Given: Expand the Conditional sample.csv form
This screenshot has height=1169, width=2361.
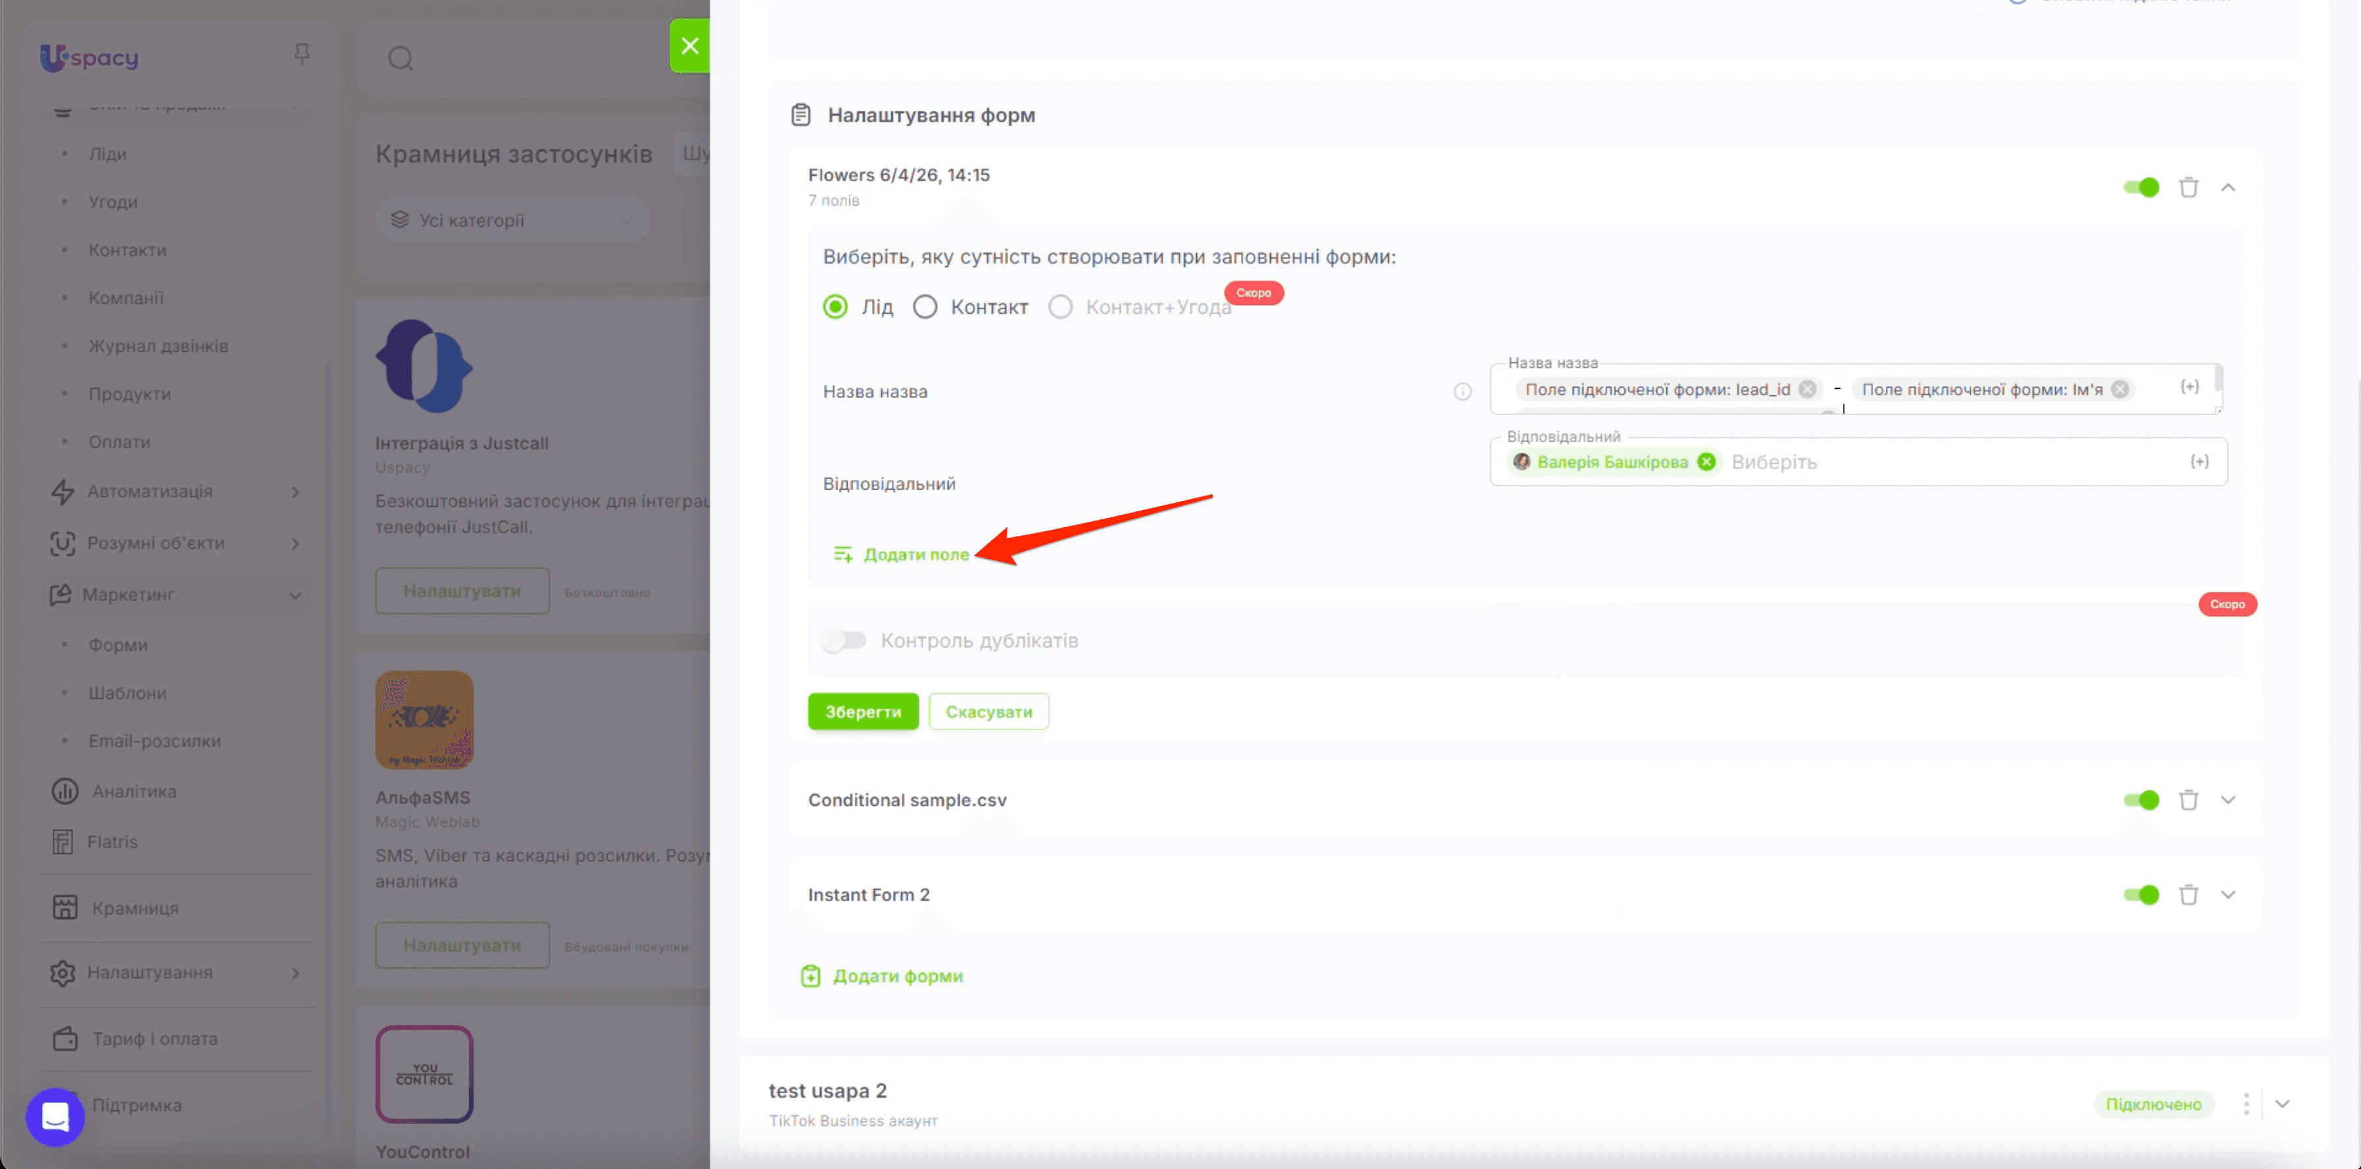Looking at the screenshot, I should point(2228,800).
